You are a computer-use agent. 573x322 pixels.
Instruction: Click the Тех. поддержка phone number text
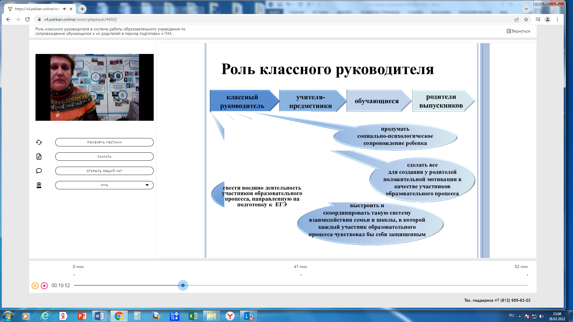coord(497,300)
